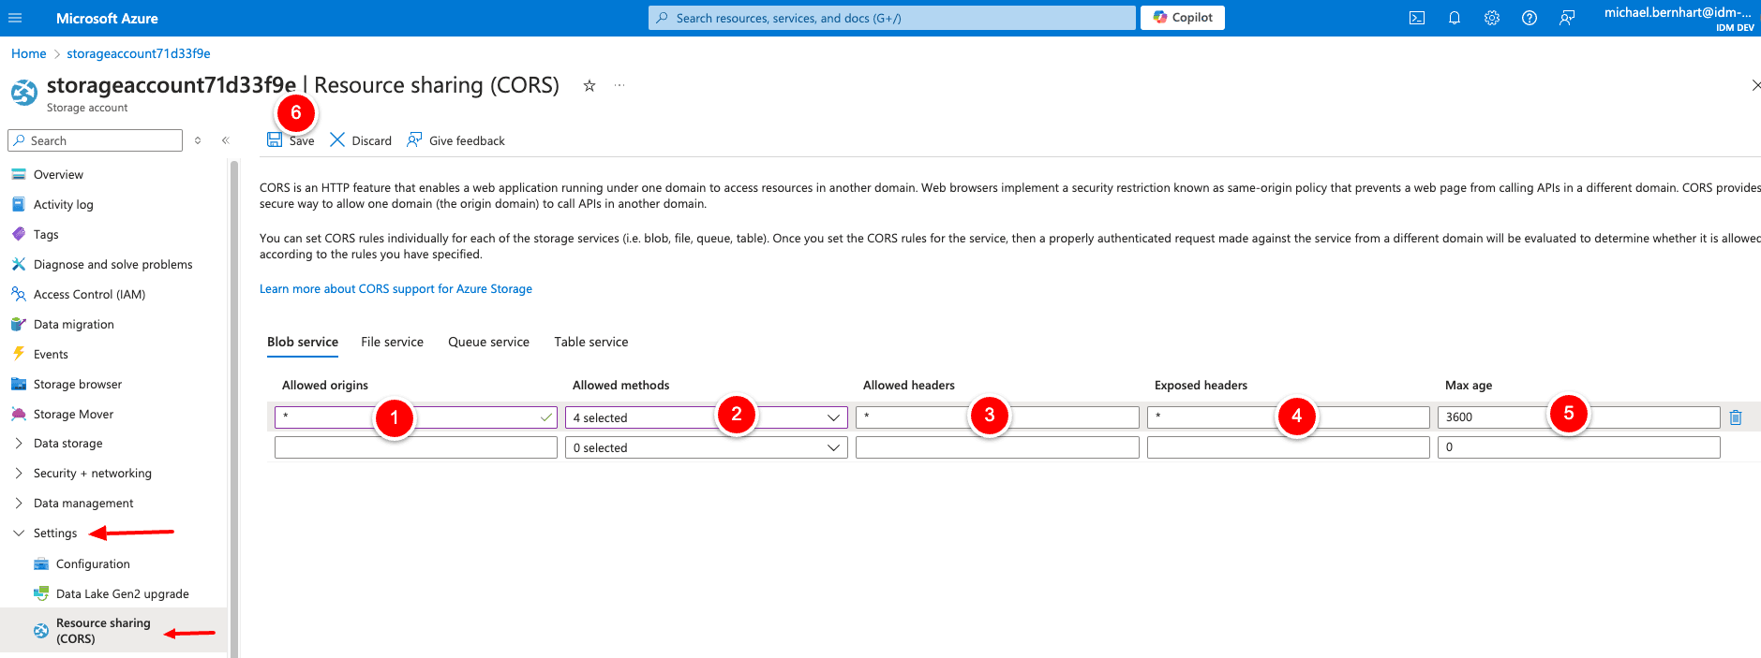Delete the first CORS rule with trash icon
The width and height of the screenshot is (1761, 658).
(x=1735, y=417)
